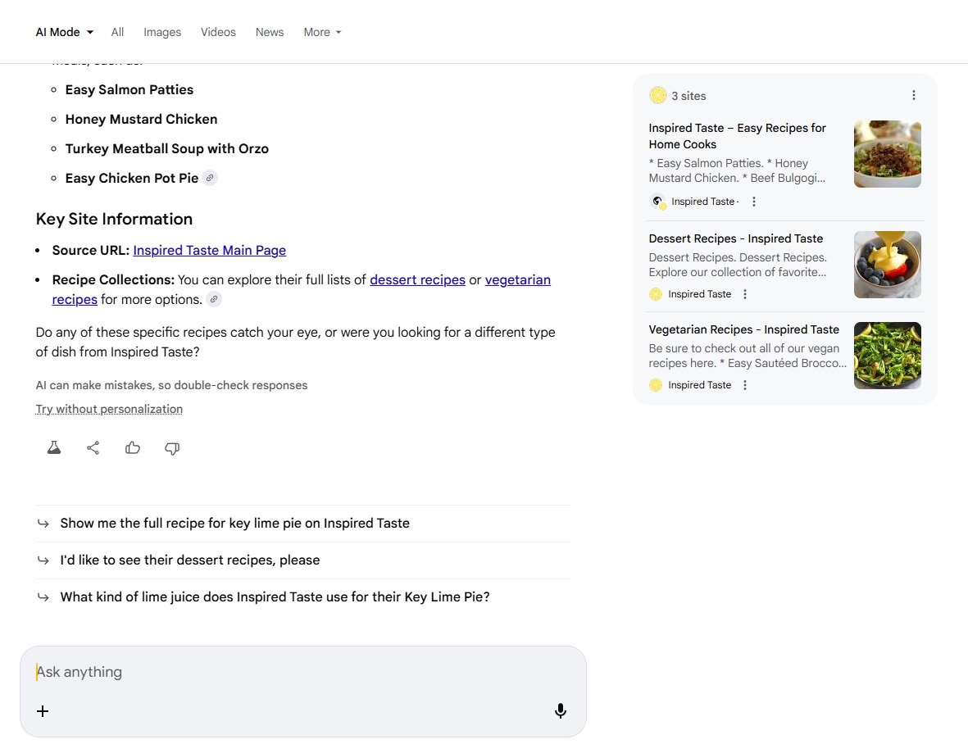Open the Inspired Taste Main Page link
Screen dimensions: 968x753
209,250
